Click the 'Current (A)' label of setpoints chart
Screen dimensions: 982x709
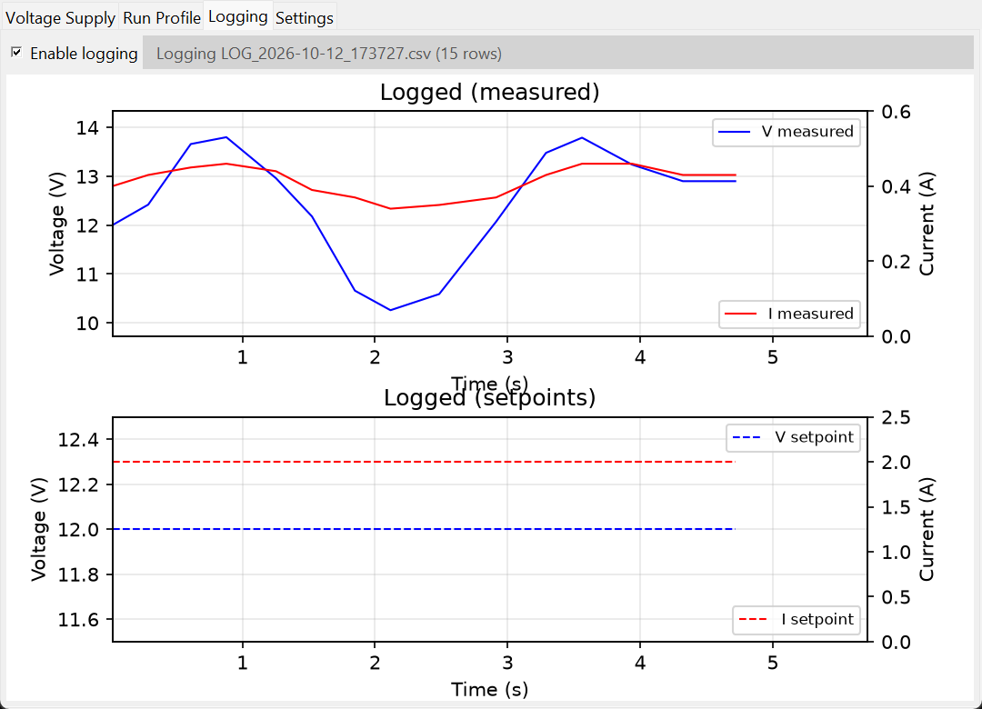pyautogui.click(x=927, y=529)
